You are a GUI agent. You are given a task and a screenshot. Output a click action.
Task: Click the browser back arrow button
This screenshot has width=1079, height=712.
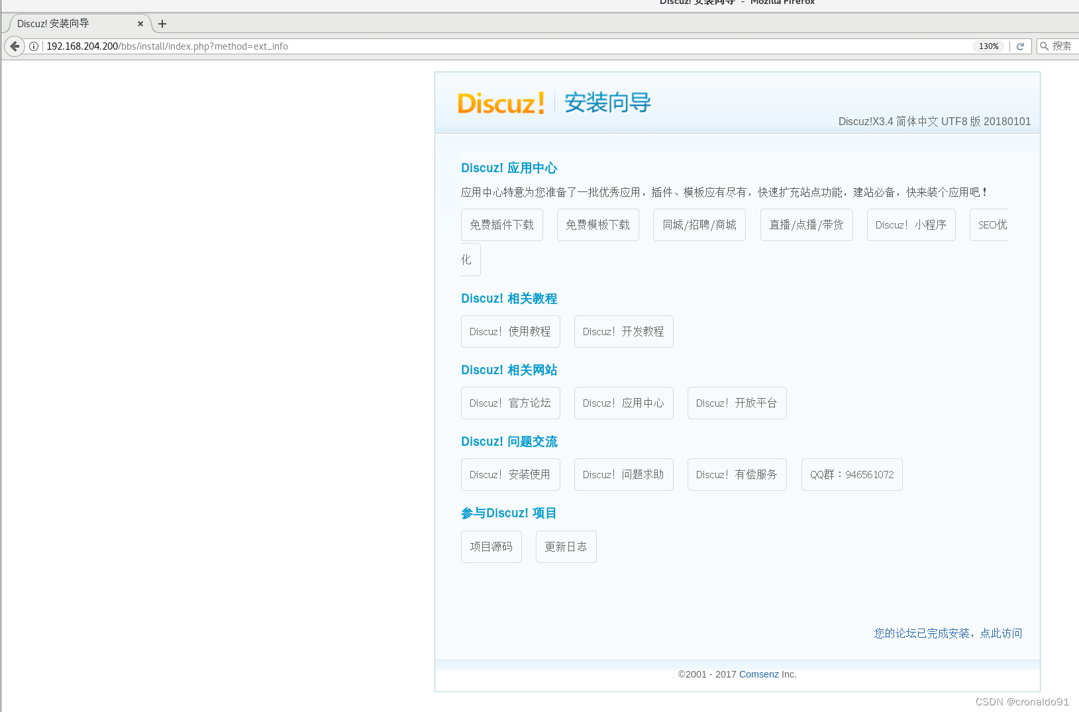[15, 46]
